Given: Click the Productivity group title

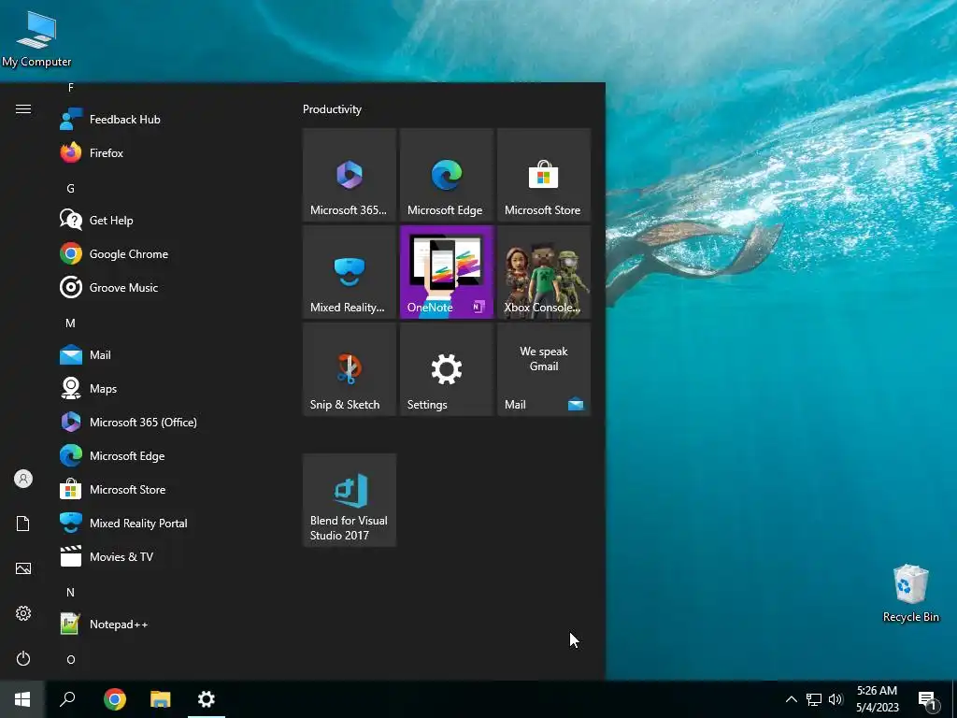Looking at the screenshot, I should pos(332,109).
